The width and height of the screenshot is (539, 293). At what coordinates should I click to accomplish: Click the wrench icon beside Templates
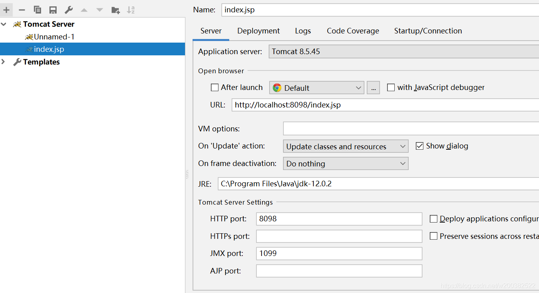coord(17,62)
